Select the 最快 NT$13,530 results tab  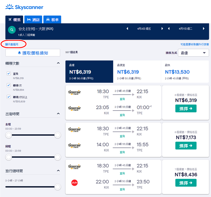click(185, 72)
